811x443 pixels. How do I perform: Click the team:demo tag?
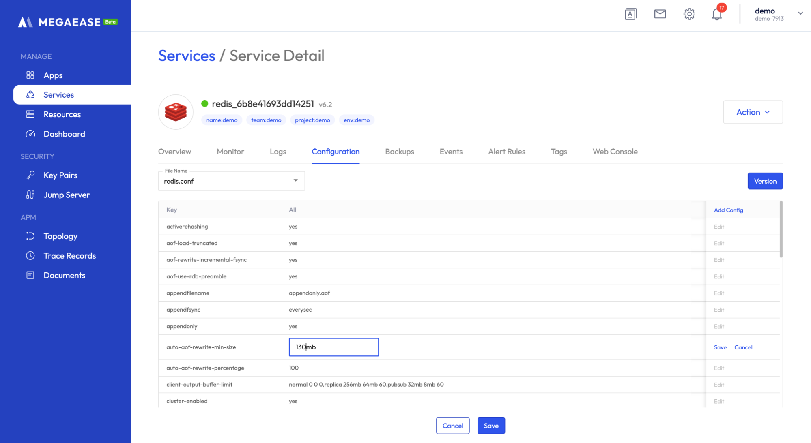pos(266,120)
